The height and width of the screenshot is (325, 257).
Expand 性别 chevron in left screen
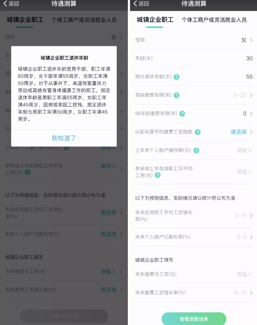coord(121,37)
